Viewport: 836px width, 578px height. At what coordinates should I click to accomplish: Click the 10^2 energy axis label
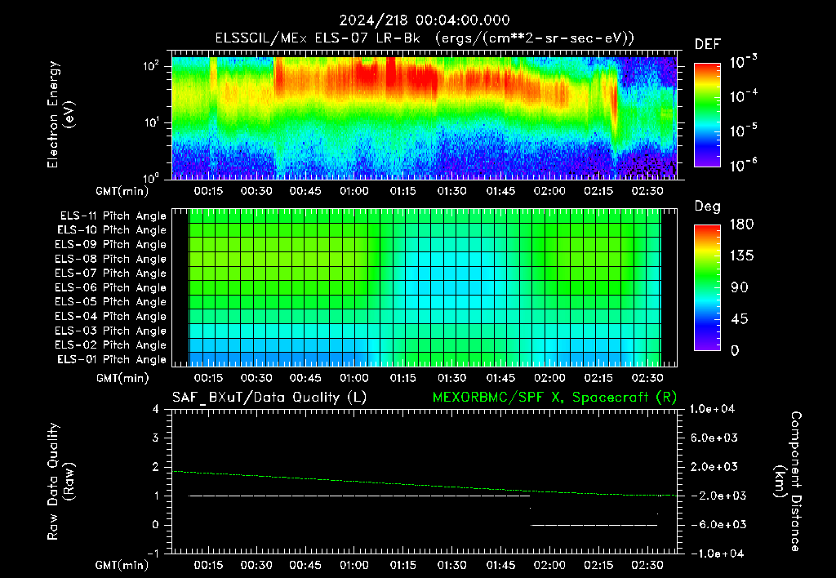click(151, 67)
